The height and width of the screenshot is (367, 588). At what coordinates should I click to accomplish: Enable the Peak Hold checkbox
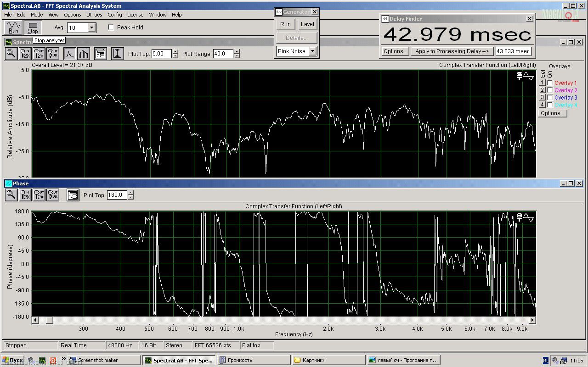[111, 28]
